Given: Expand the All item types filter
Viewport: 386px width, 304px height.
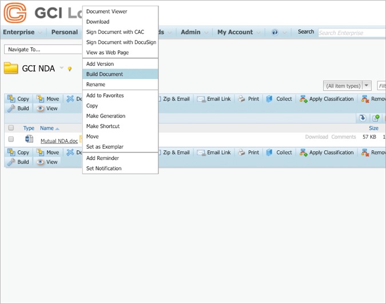Looking at the screenshot, I should click(367, 86).
